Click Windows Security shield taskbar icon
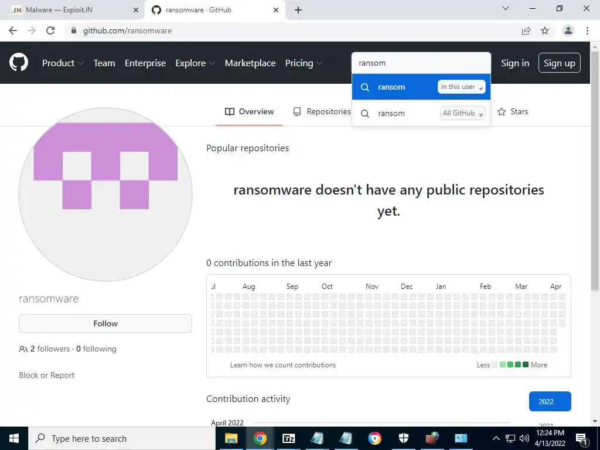Viewport: 600px width, 450px height. [403, 438]
